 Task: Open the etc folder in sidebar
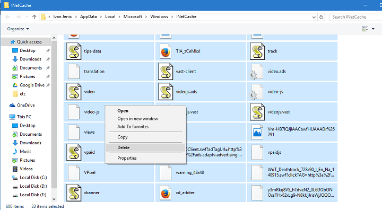pyautogui.click(x=23, y=94)
